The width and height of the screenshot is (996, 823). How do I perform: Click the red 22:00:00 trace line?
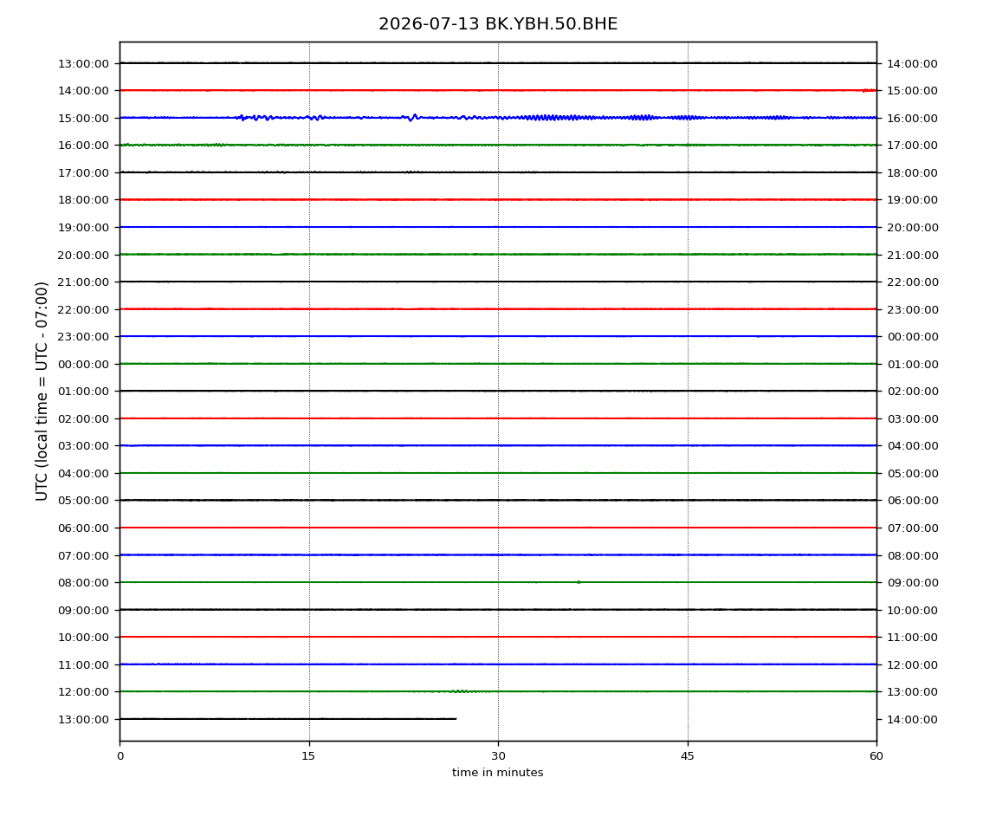point(498,309)
